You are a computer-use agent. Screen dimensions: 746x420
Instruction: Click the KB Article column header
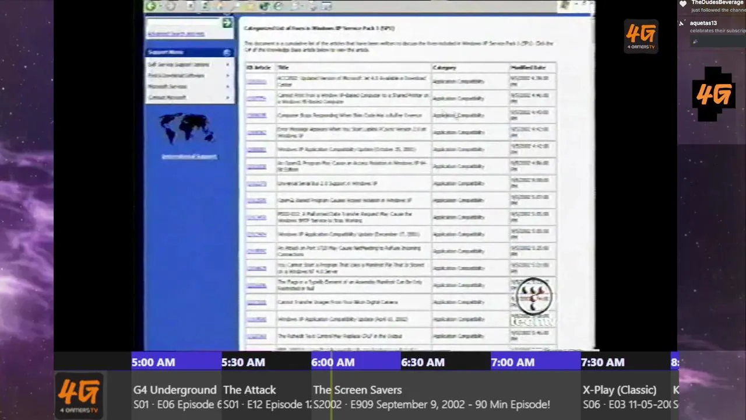tap(259, 68)
